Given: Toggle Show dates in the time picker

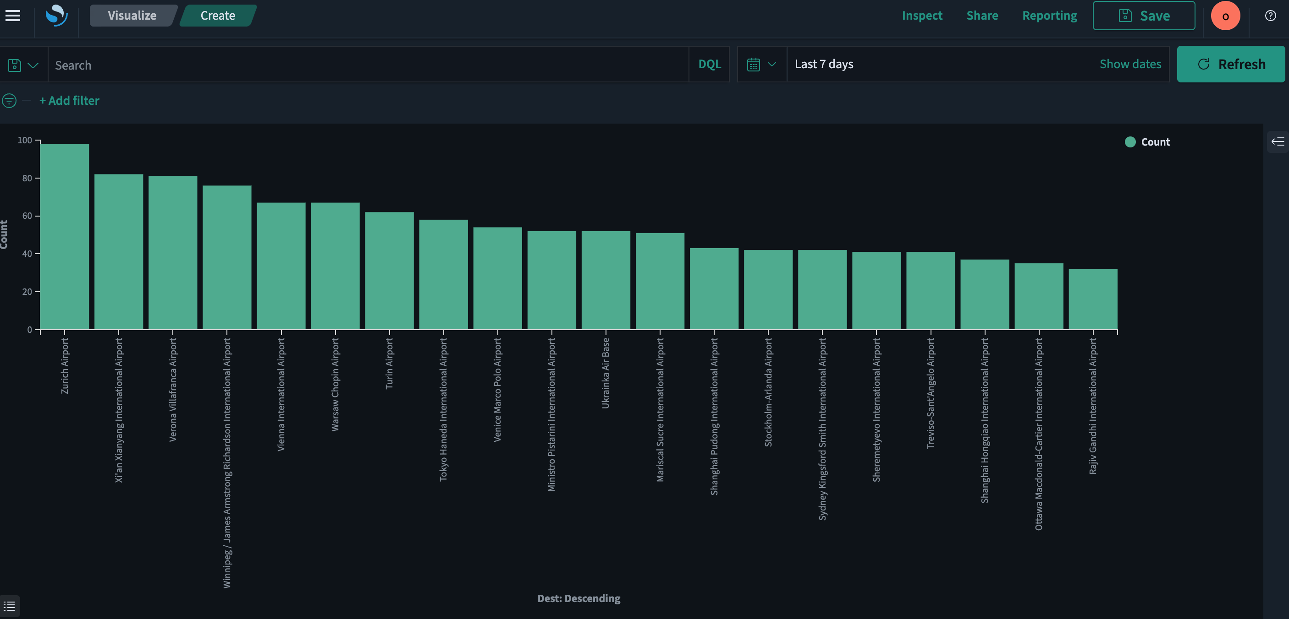Looking at the screenshot, I should (x=1130, y=64).
